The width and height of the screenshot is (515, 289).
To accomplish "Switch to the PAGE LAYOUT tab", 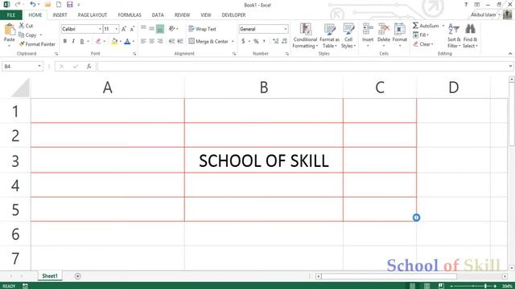I will pos(93,15).
